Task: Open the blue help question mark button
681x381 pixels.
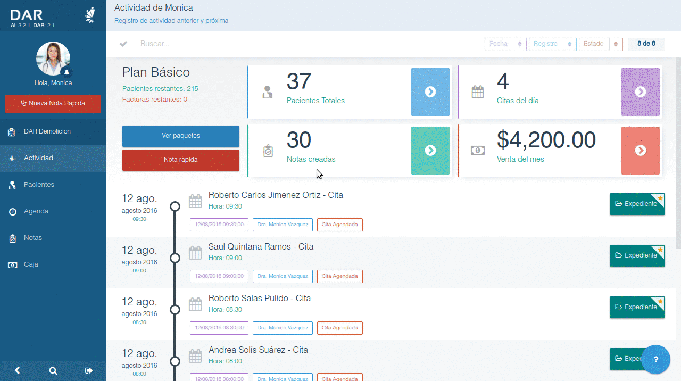Action: [655, 359]
